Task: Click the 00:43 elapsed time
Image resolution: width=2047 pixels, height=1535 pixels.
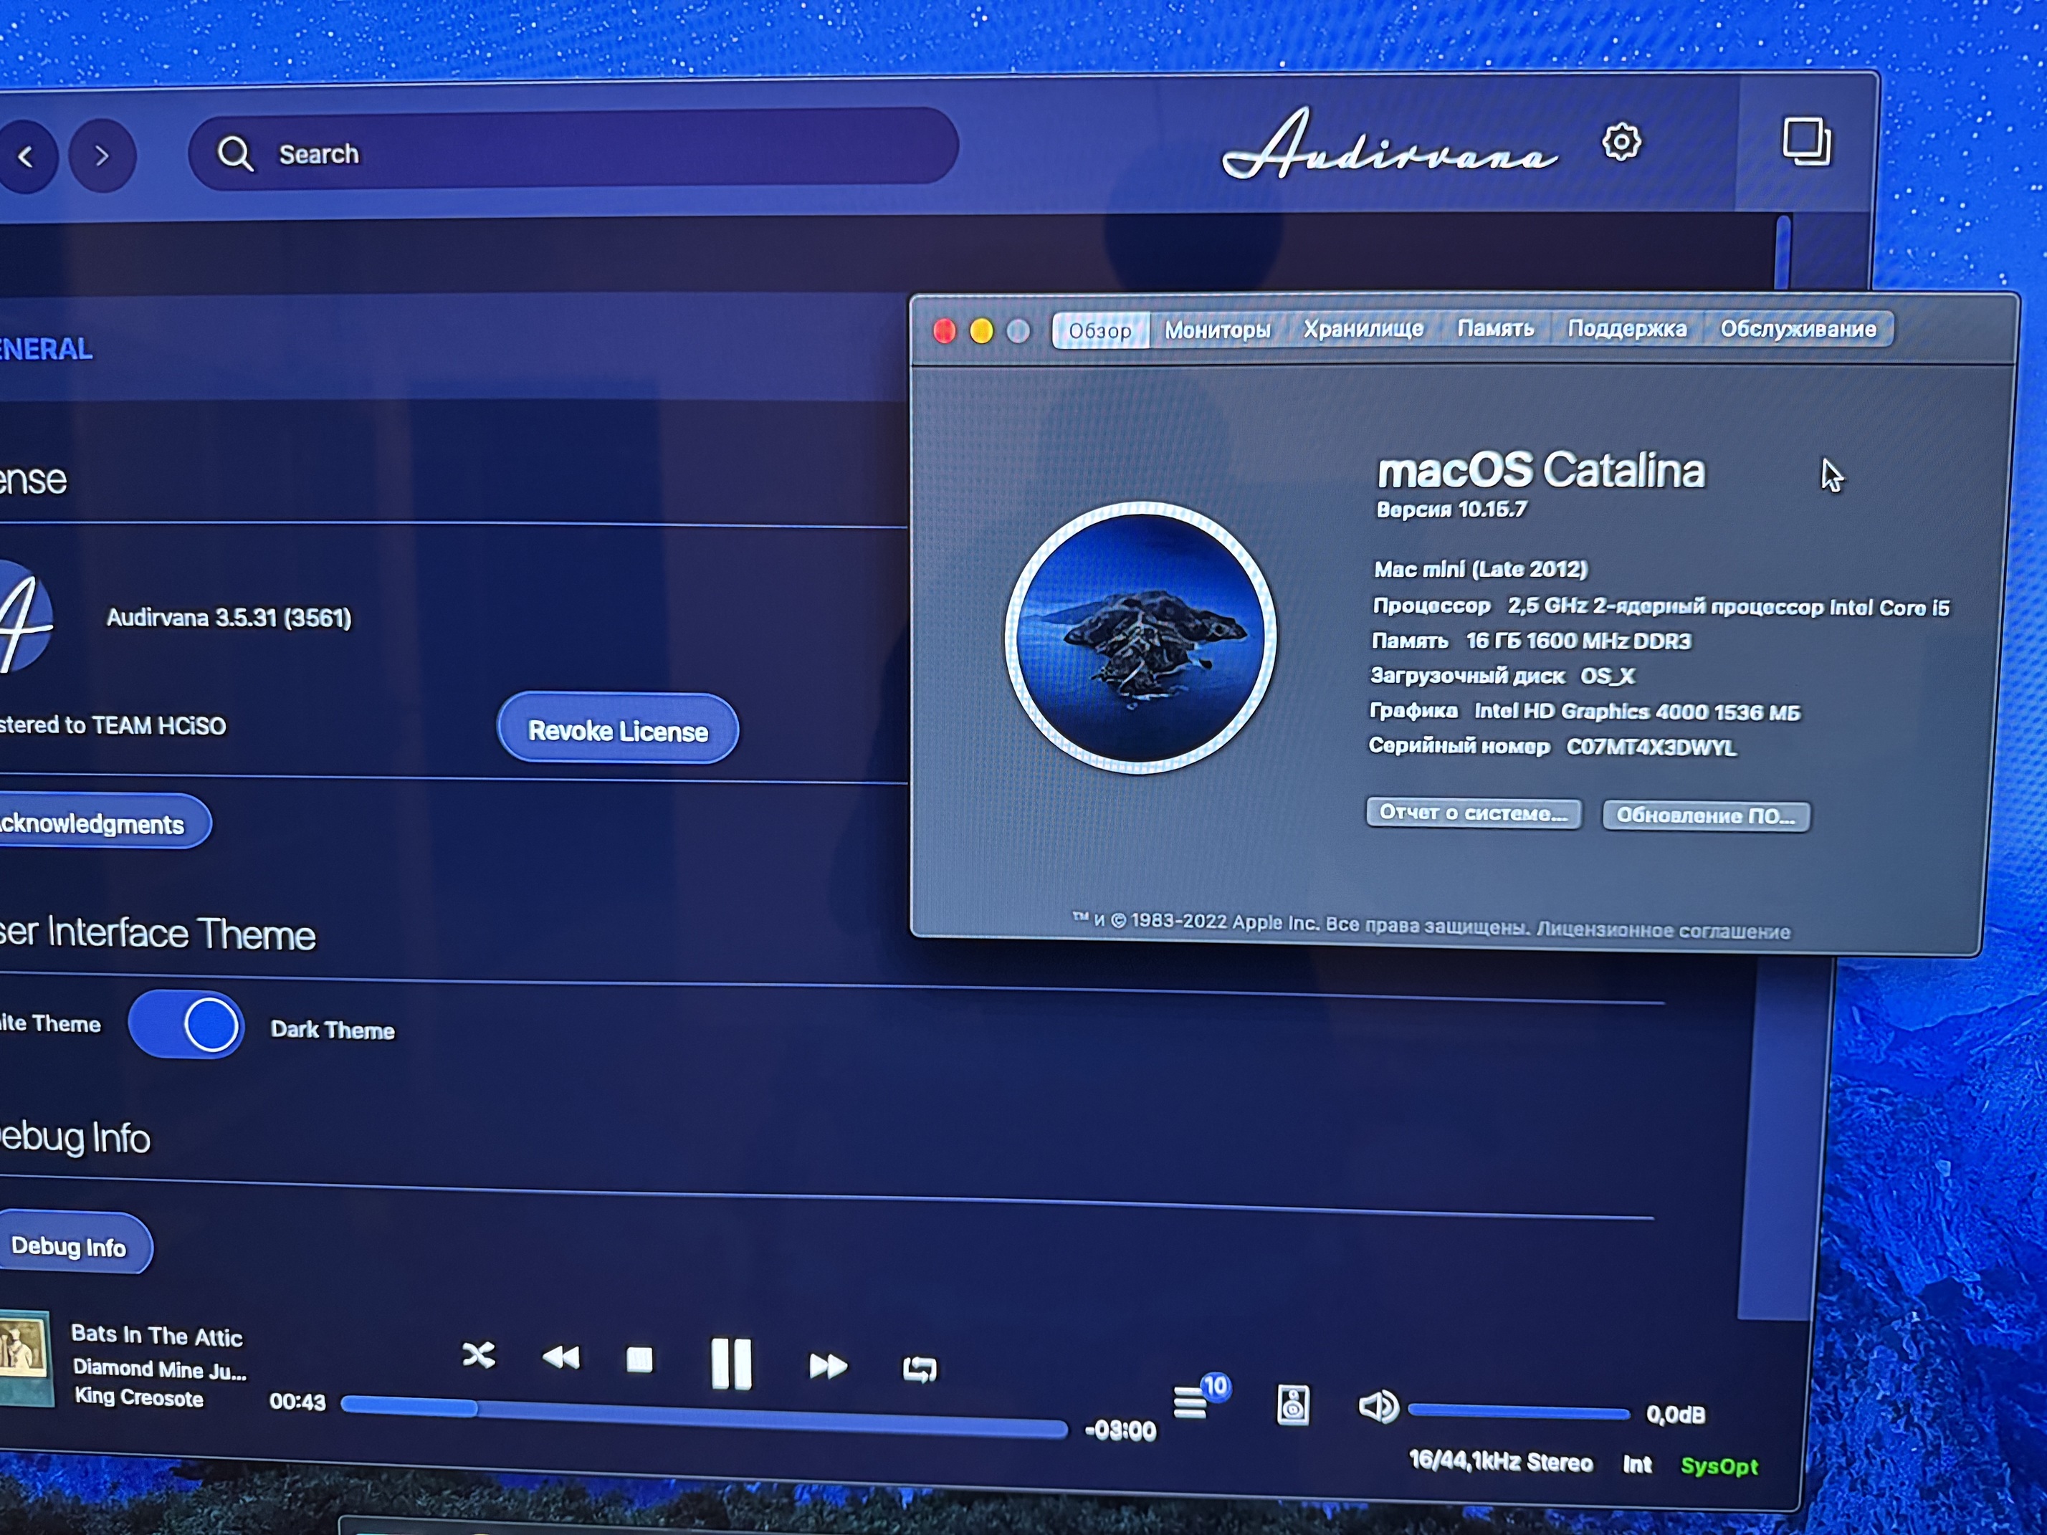Action: coord(297,1402)
